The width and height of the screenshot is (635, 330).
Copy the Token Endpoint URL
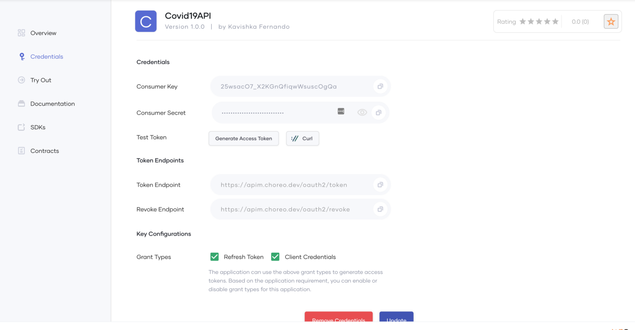380,185
